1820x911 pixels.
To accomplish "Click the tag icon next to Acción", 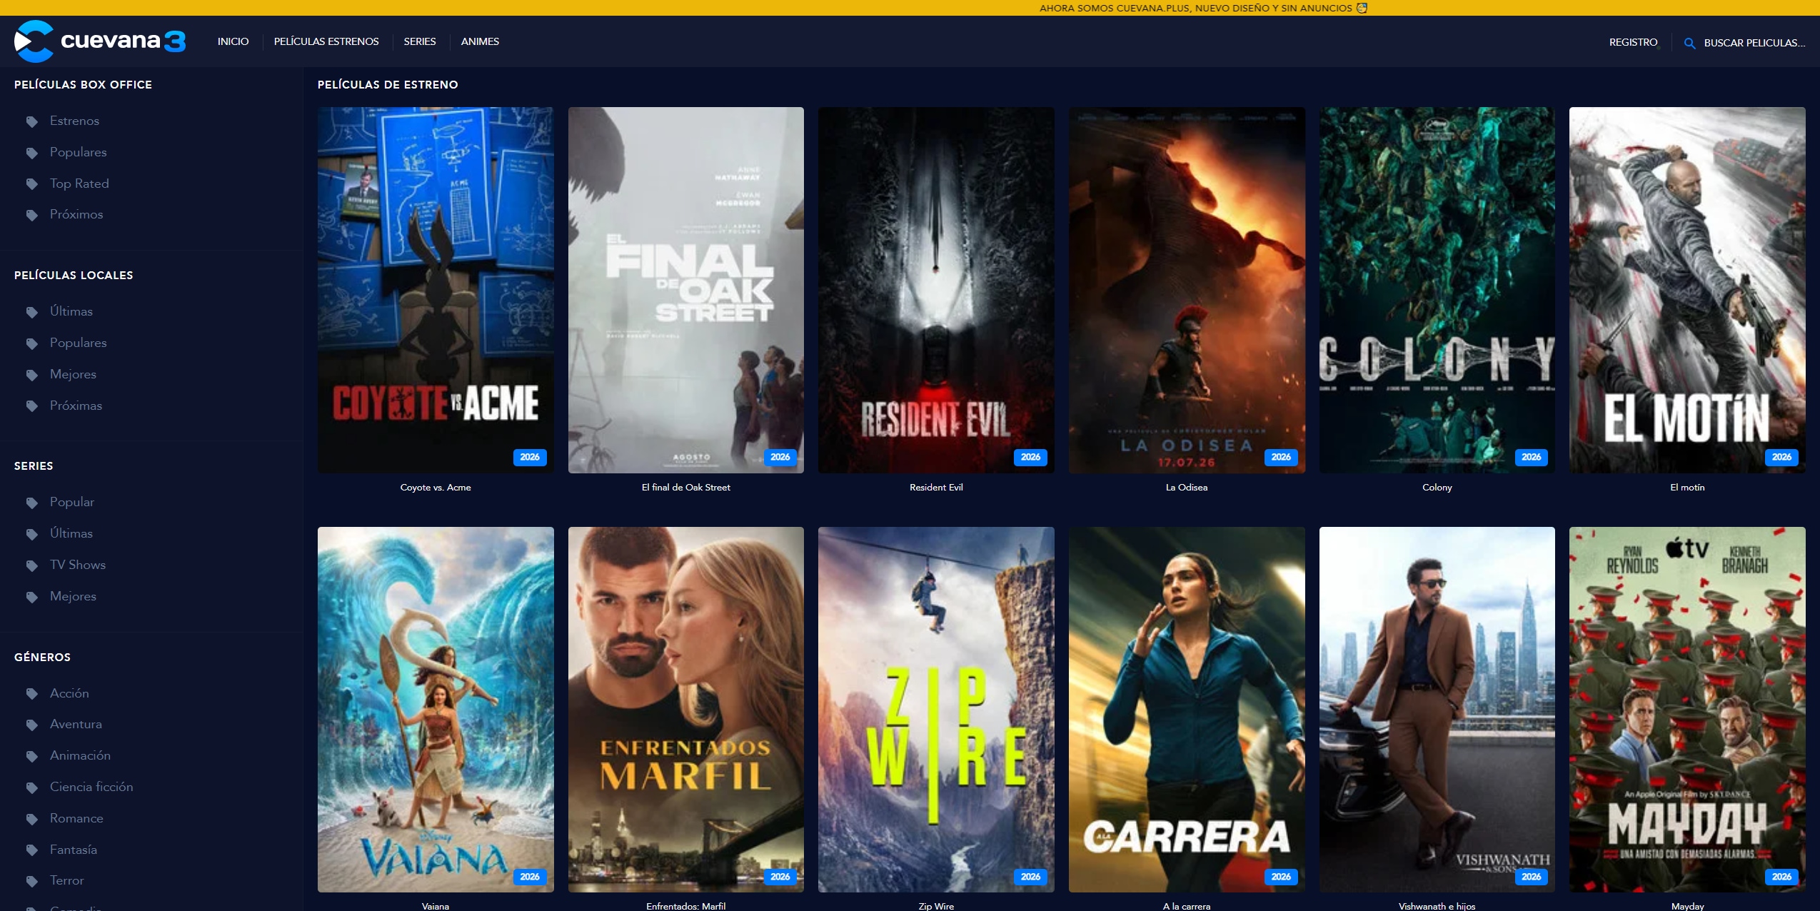I will pos(32,694).
